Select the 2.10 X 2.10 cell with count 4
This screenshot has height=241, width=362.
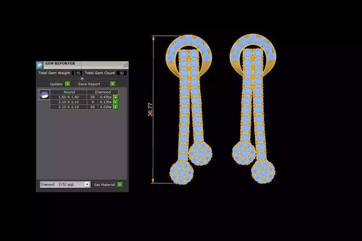(x=69, y=102)
